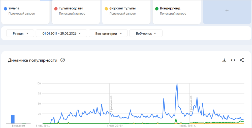The width and height of the screenshot is (252, 128).
Task: Open the embed code icon
Action: [233, 60]
